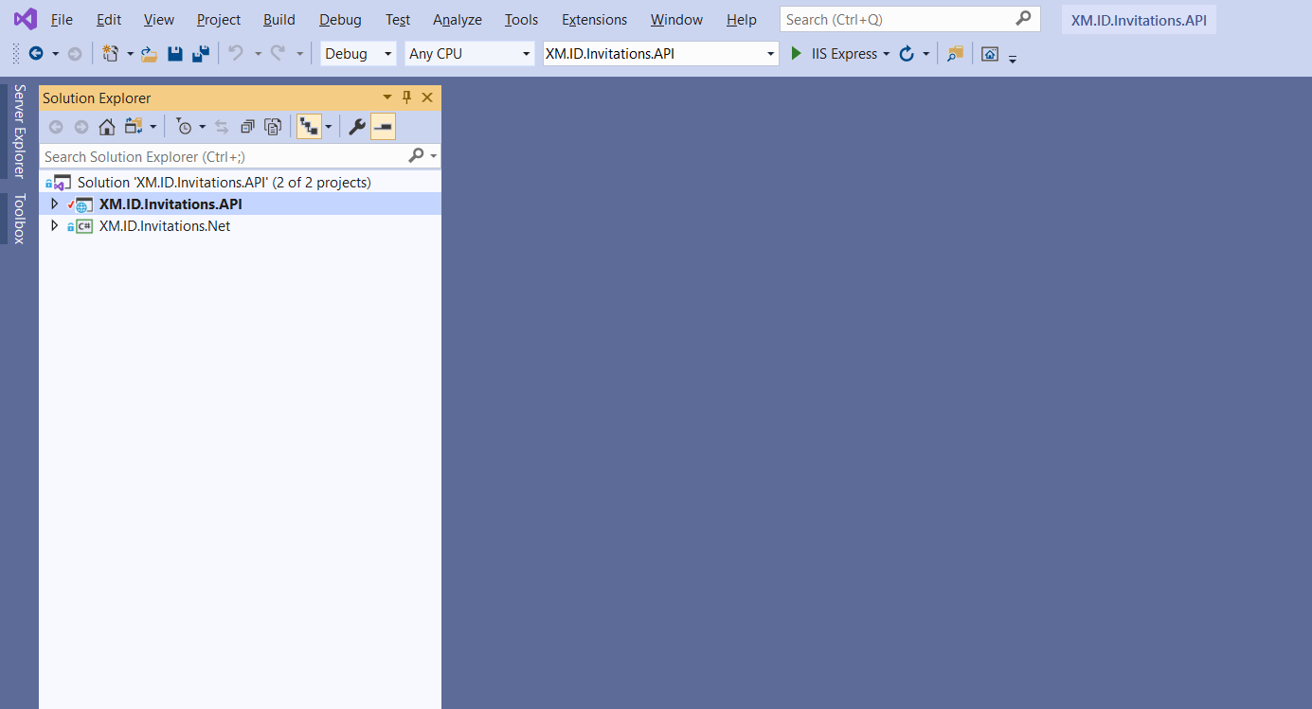1312x709 pixels.
Task: Toggle the Preview Selected Items button
Action: [x=383, y=126]
